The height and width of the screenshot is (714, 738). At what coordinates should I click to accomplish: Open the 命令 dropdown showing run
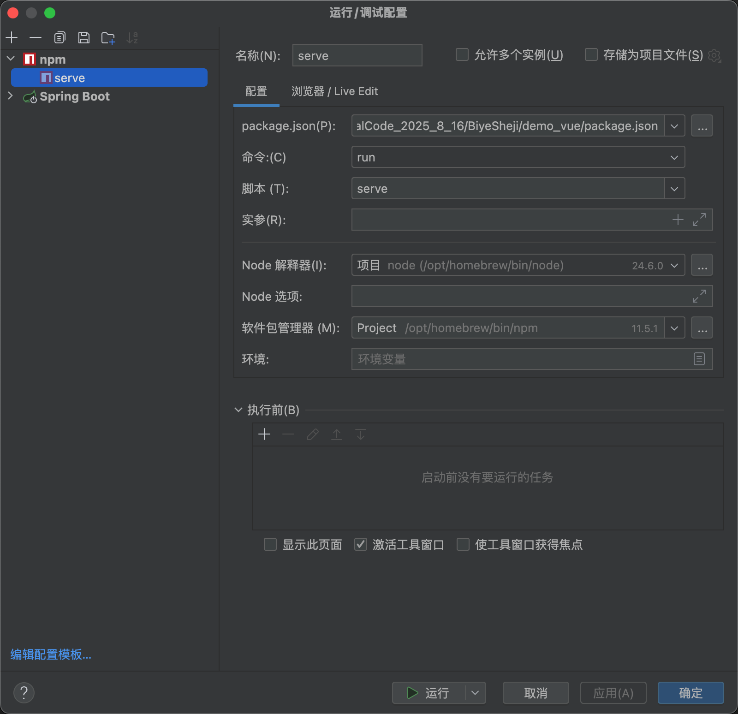pos(674,157)
